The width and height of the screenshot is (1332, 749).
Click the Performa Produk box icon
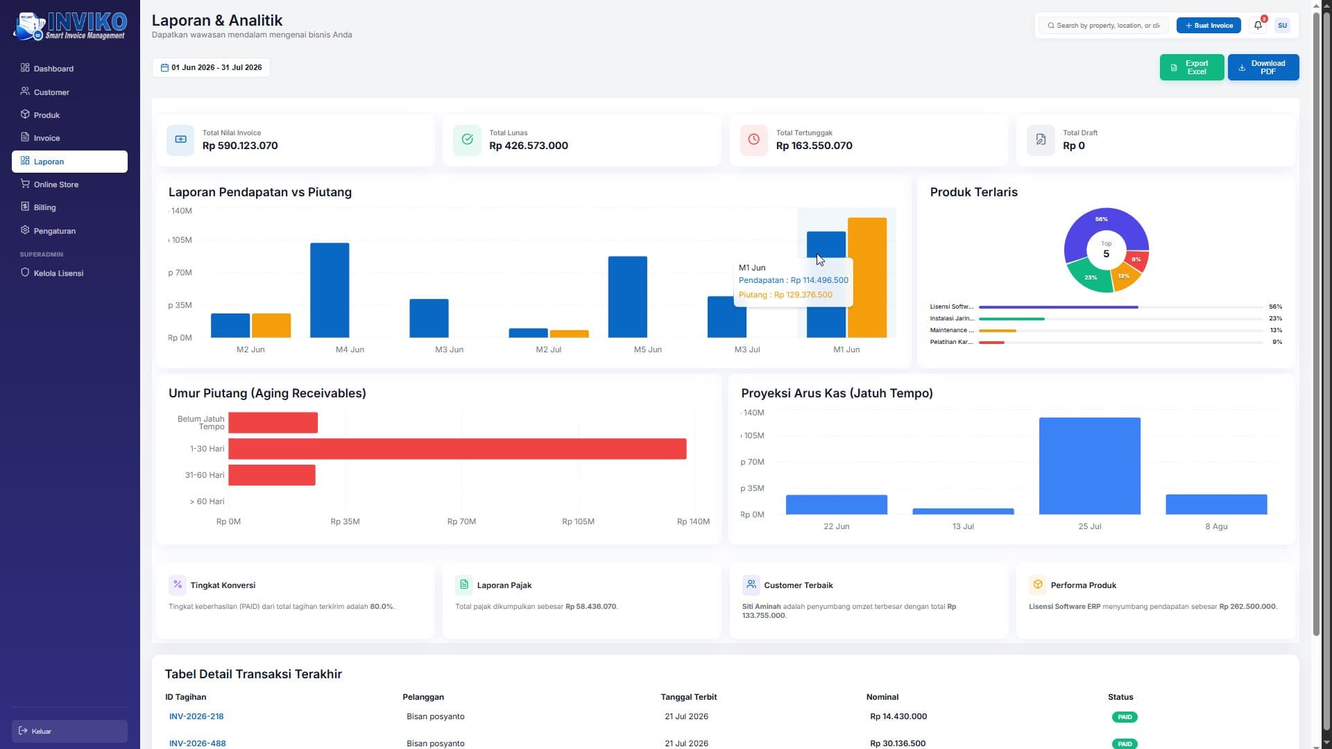1038,585
